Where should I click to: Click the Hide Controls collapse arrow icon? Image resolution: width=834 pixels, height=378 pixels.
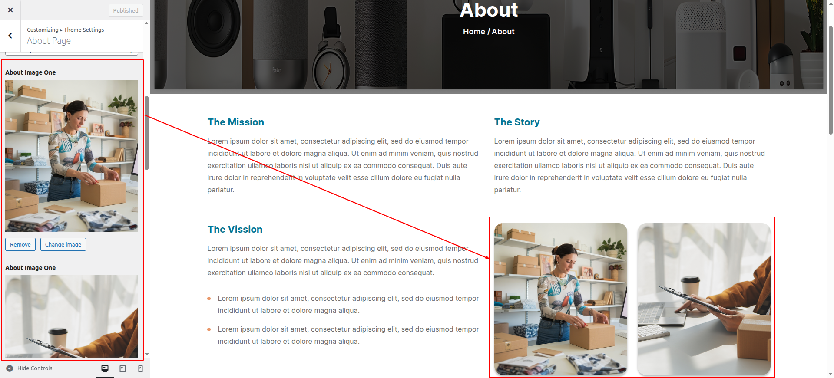[x=10, y=368]
